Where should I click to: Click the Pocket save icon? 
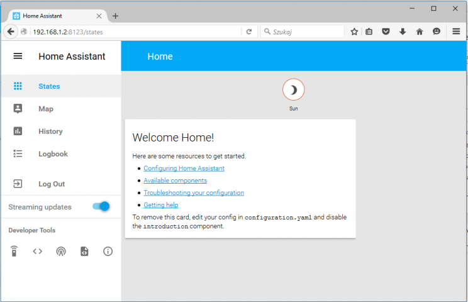386,31
